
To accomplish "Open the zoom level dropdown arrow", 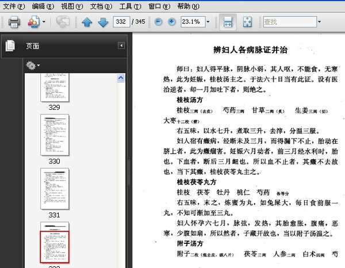I will 208,22.
